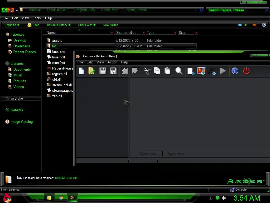Image resolution: width=270 pixels, height=203 pixels.
Task: Click the Cut scissors icon
Action: (147, 71)
